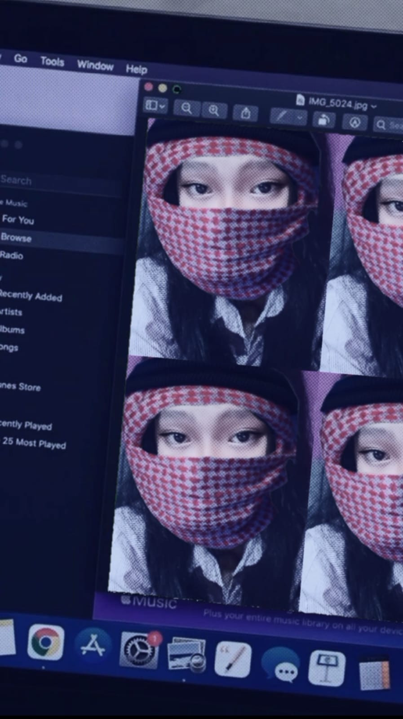
Task: Open the 25 Most Played playlist
Action: coord(34,444)
